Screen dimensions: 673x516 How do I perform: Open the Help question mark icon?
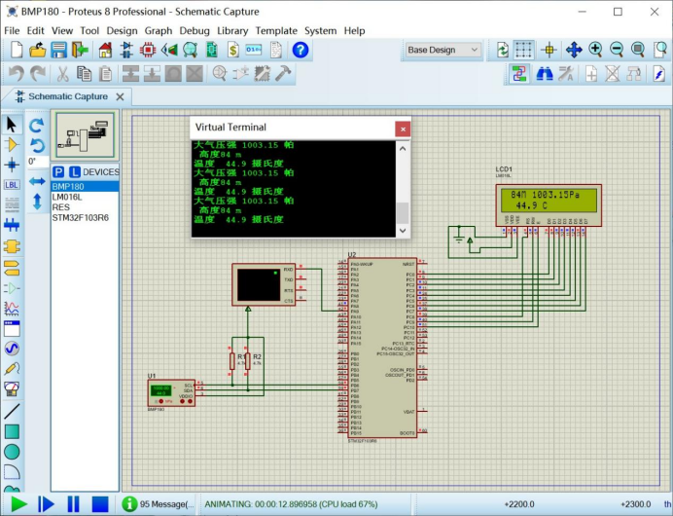click(300, 50)
